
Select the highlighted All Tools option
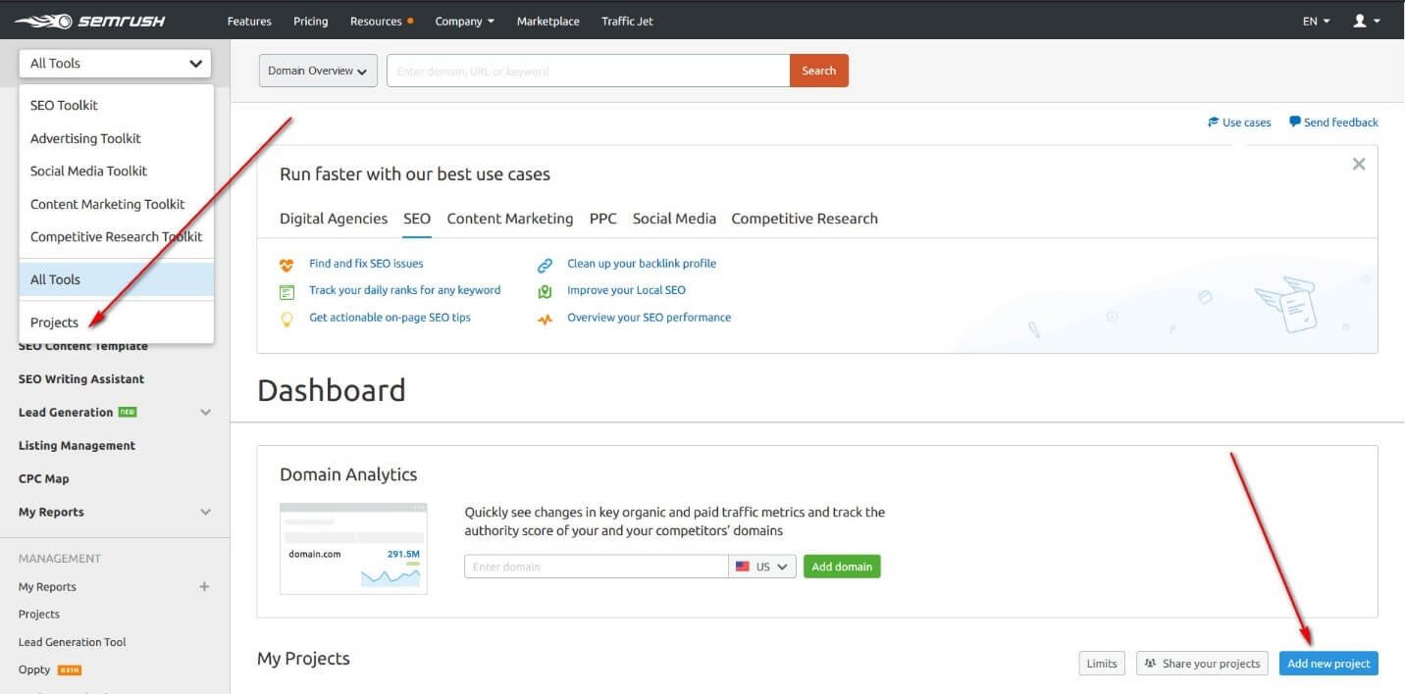116,279
